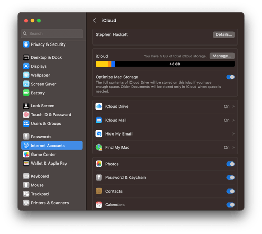
Task: Expand iCloud Drive settings via its chevron
Action: coord(233,106)
